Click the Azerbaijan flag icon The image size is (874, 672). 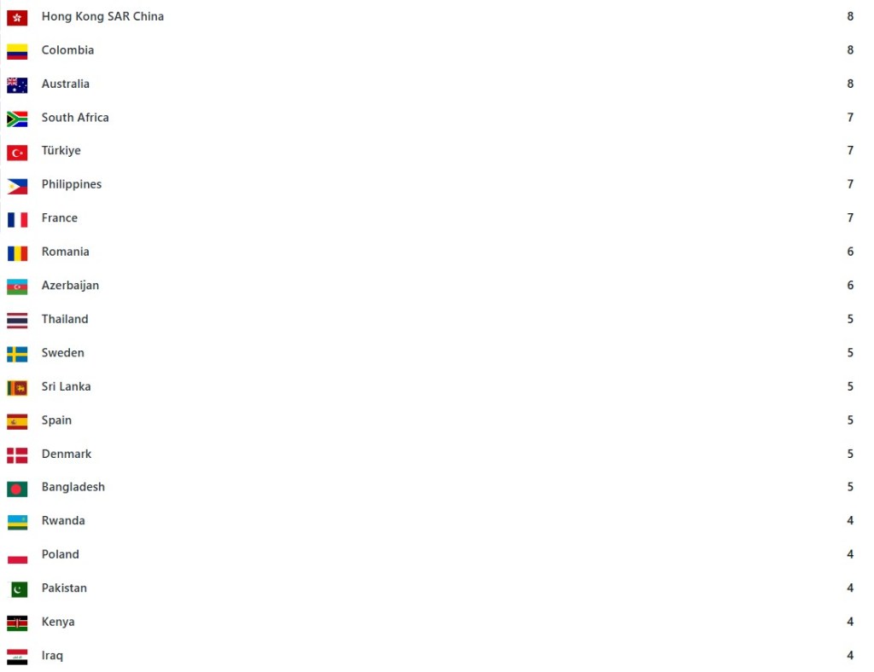(x=17, y=287)
